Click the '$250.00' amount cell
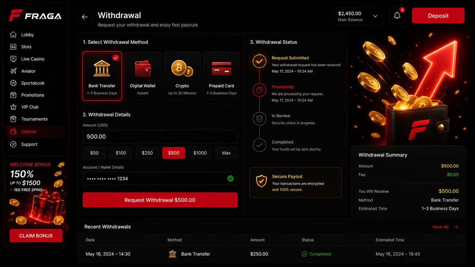This screenshot has height=267, width=475. (259, 254)
